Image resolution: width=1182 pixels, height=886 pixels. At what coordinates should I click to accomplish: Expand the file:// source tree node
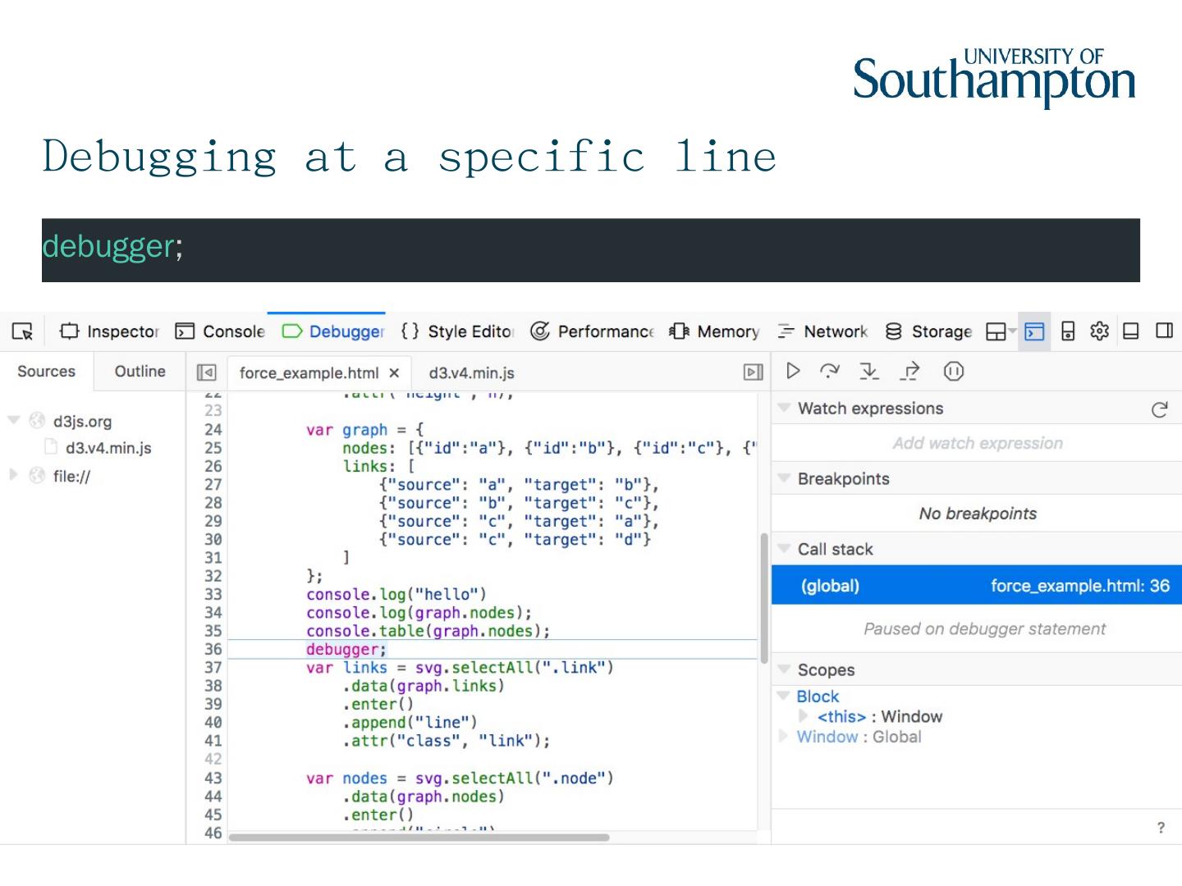(13, 475)
